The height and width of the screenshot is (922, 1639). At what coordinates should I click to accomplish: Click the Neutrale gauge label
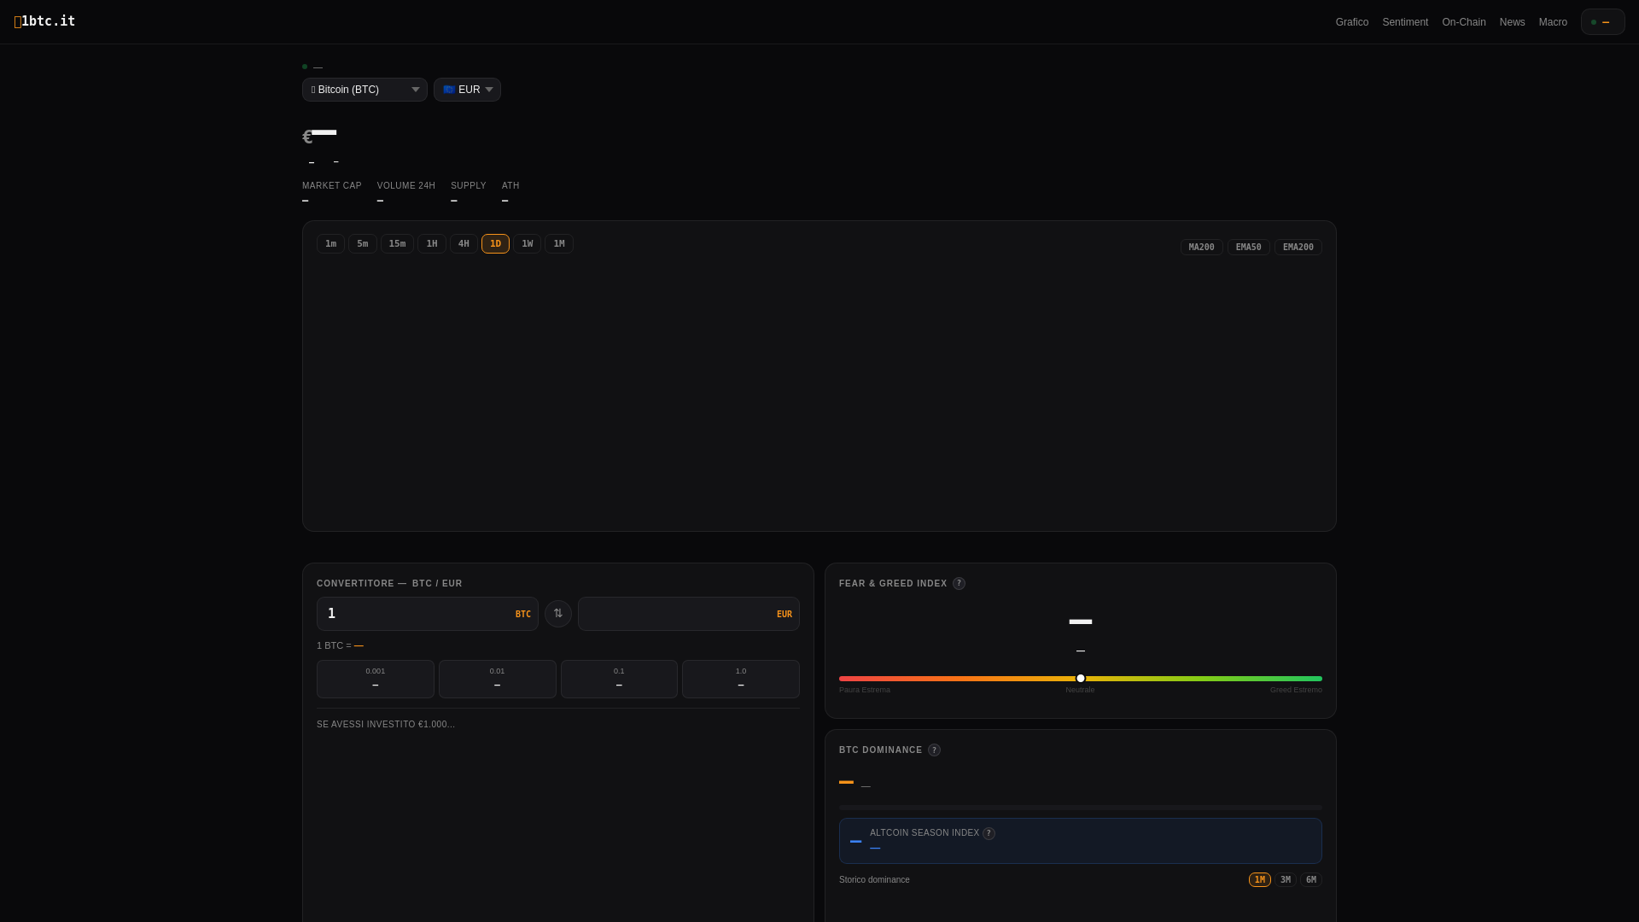[1080, 690]
